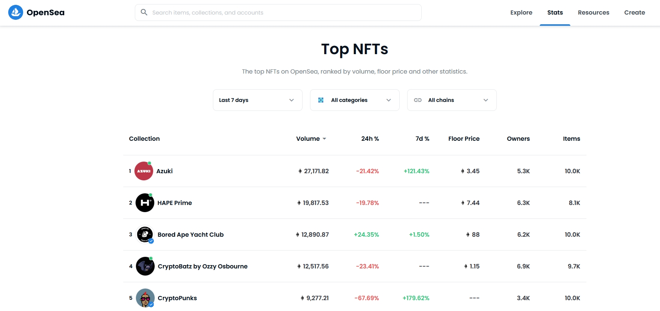Image resolution: width=660 pixels, height=311 pixels.
Task: Click HAPE Prime floor price 7.44
Action: tap(473, 203)
